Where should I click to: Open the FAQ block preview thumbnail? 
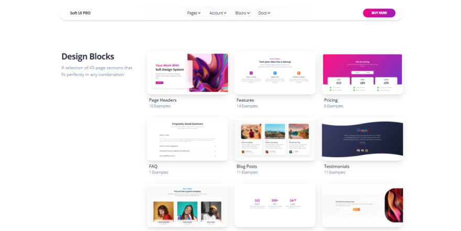(x=187, y=139)
